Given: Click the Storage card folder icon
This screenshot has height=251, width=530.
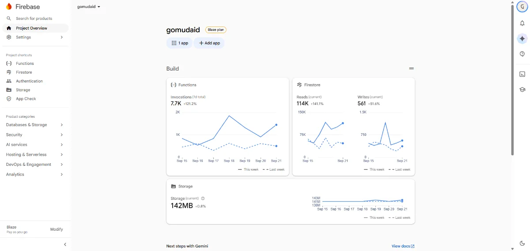Looking at the screenshot, I should point(174,187).
